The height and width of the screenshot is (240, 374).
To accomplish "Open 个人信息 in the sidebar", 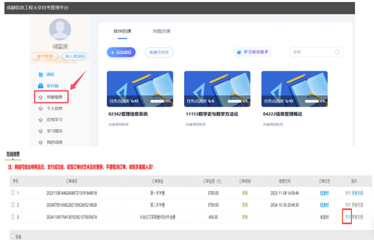I will click(x=54, y=109).
